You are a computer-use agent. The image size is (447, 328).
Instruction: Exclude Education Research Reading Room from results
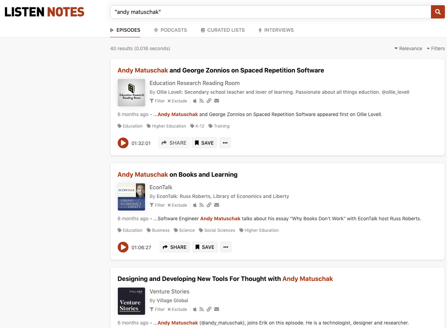(177, 101)
